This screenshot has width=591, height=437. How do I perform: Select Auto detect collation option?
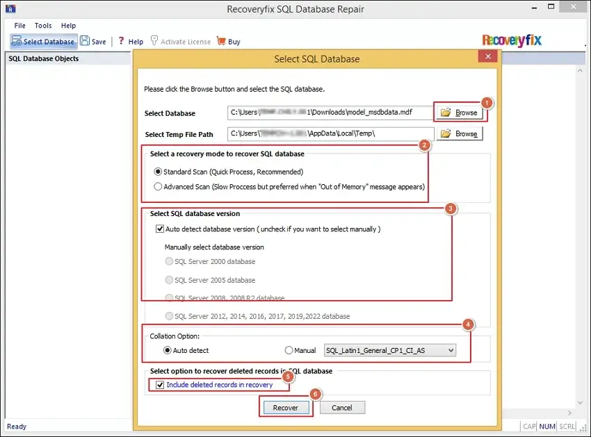[168, 350]
